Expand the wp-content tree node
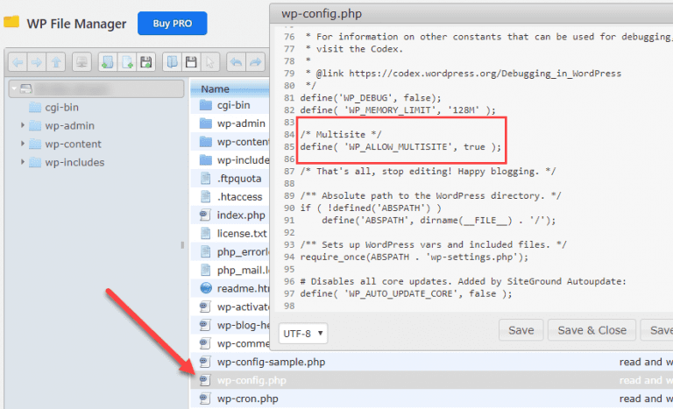Viewport: 673px width, 409px height. [x=22, y=145]
